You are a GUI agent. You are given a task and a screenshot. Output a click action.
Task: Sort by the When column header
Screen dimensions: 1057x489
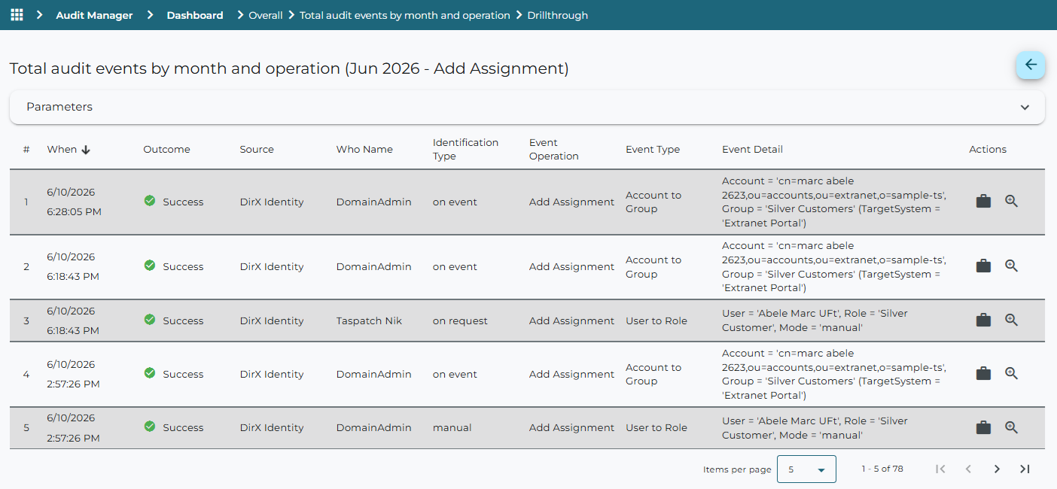tap(62, 150)
